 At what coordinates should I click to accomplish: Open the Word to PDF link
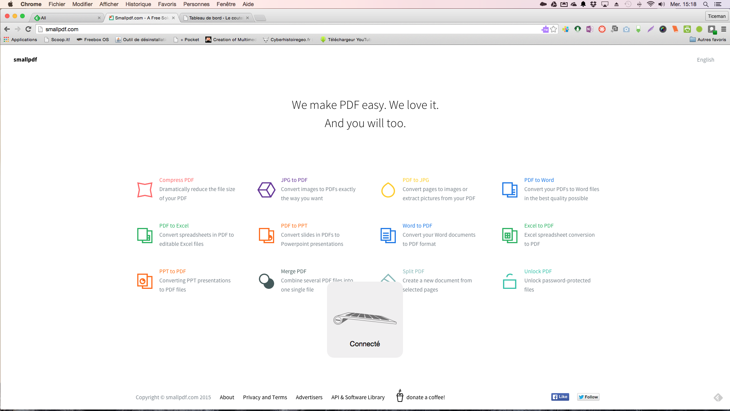[x=417, y=226]
